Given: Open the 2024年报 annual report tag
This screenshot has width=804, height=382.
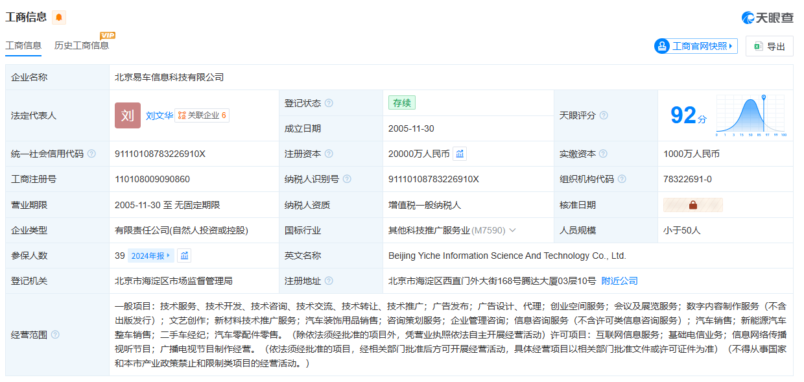Looking at the screenshot, I should click(151, 256).
